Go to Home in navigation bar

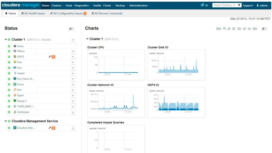tap(45, 5)
